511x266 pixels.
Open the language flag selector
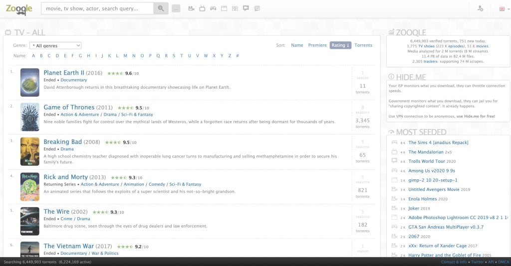[x=504, y=9]
